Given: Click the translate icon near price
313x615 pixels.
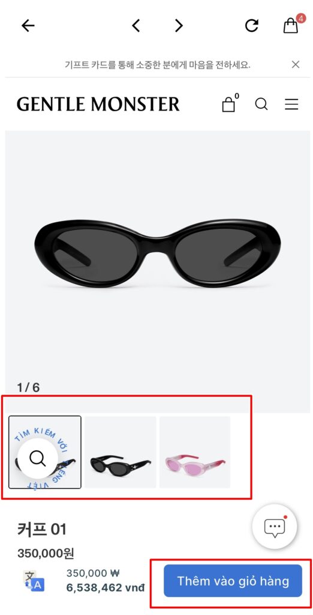Looking at the screenshot, I should coord(34,581).
